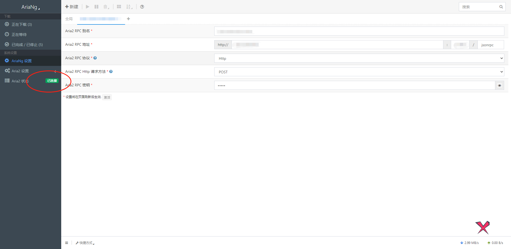Click the http:// address prefix label
This screenshot has width=511, height=249.
point(223,45)
